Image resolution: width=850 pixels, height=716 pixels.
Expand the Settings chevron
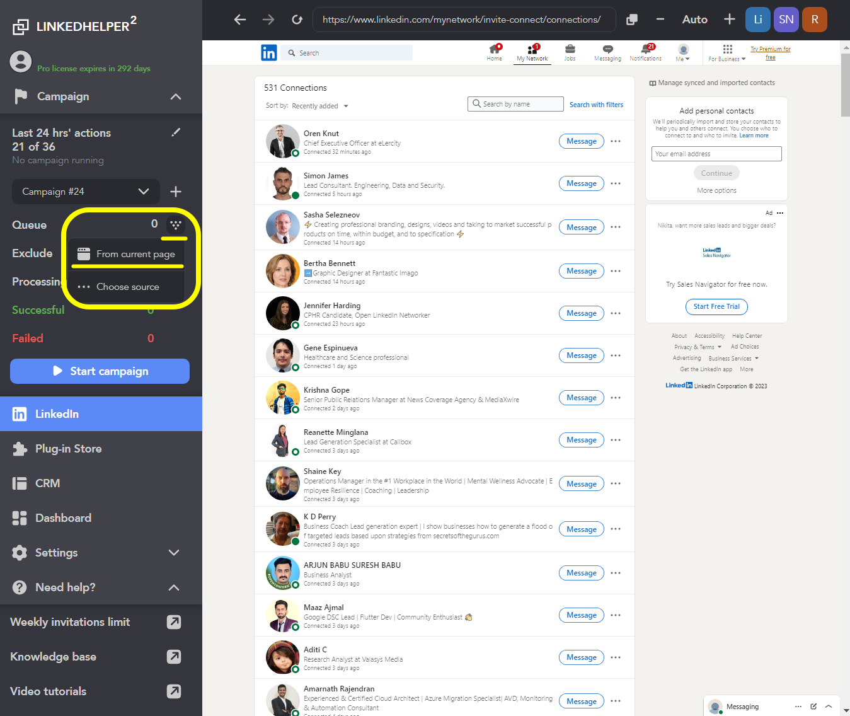pyautogui.click(x=175, y=553)
